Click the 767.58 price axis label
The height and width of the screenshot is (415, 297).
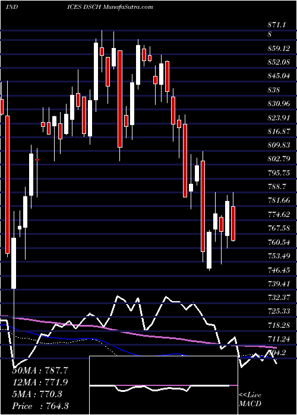(279, 228)
